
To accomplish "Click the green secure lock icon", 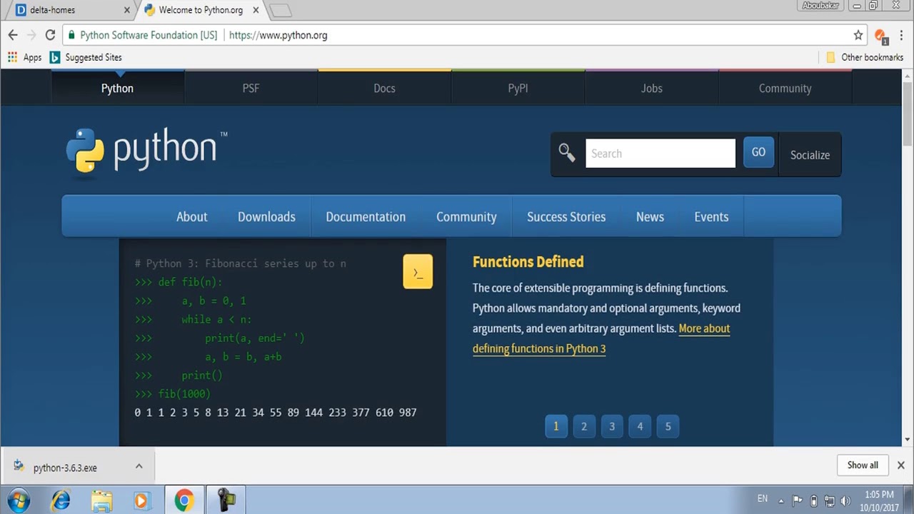I will pos(71,35).
